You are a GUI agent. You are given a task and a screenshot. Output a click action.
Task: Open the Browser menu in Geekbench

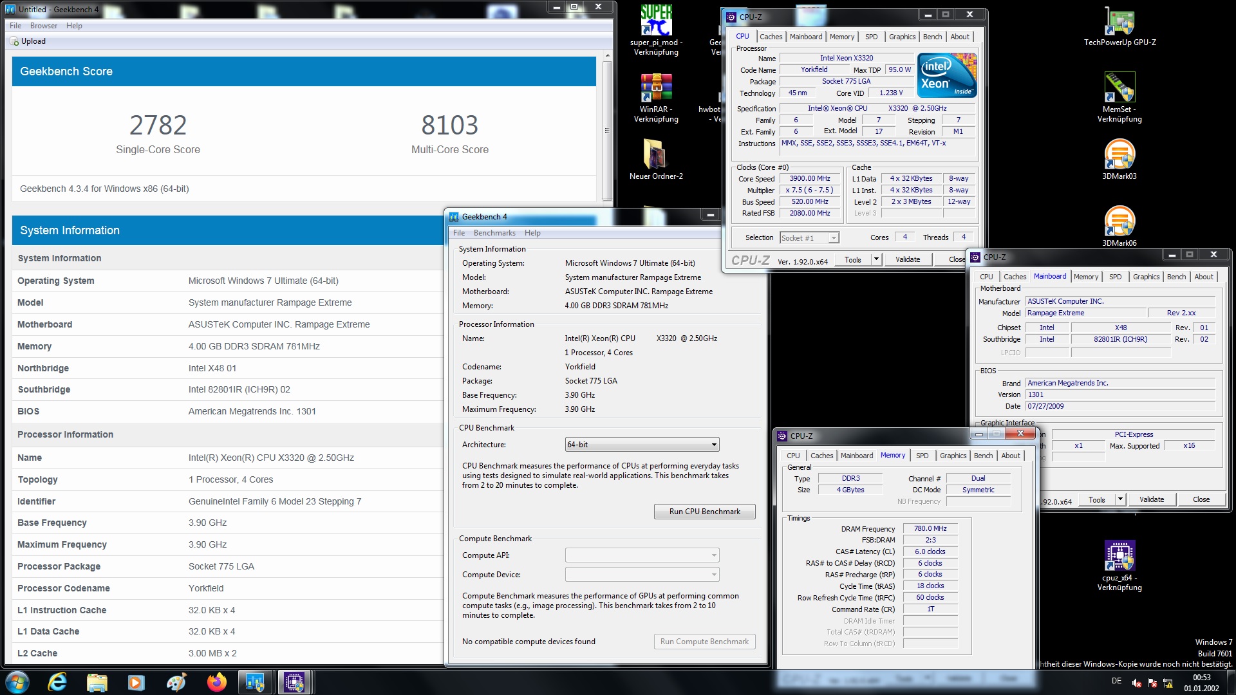[44, 26]
